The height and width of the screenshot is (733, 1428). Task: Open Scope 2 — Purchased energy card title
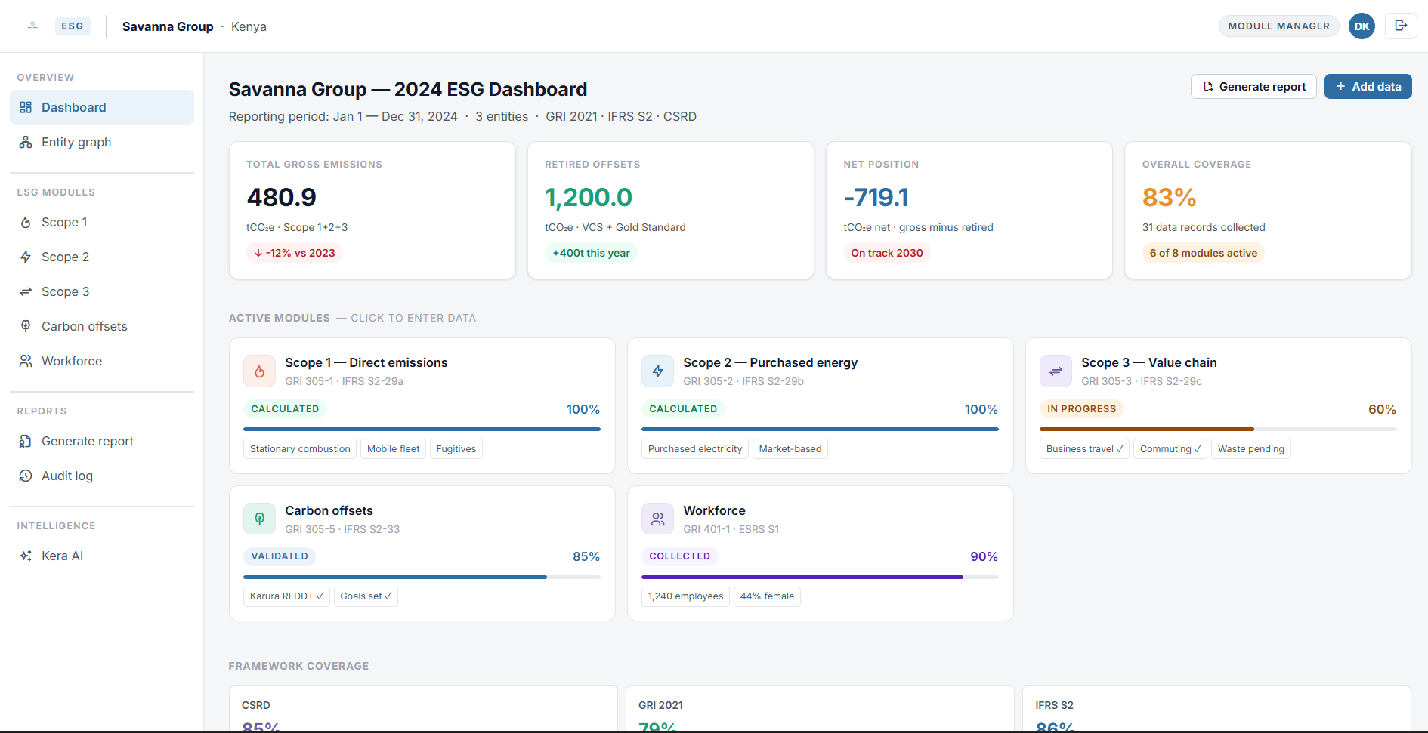(x=770, y=362)
